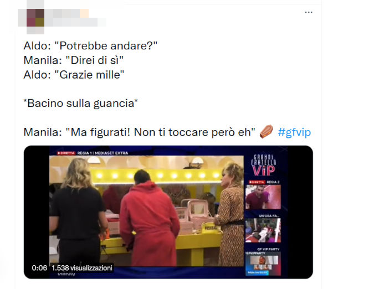
Task: Select the Un'ora fa replay thumbnail
Action: (x=263, y=230)
